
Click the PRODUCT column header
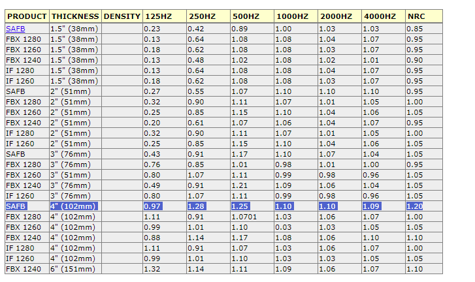[27, 16]
